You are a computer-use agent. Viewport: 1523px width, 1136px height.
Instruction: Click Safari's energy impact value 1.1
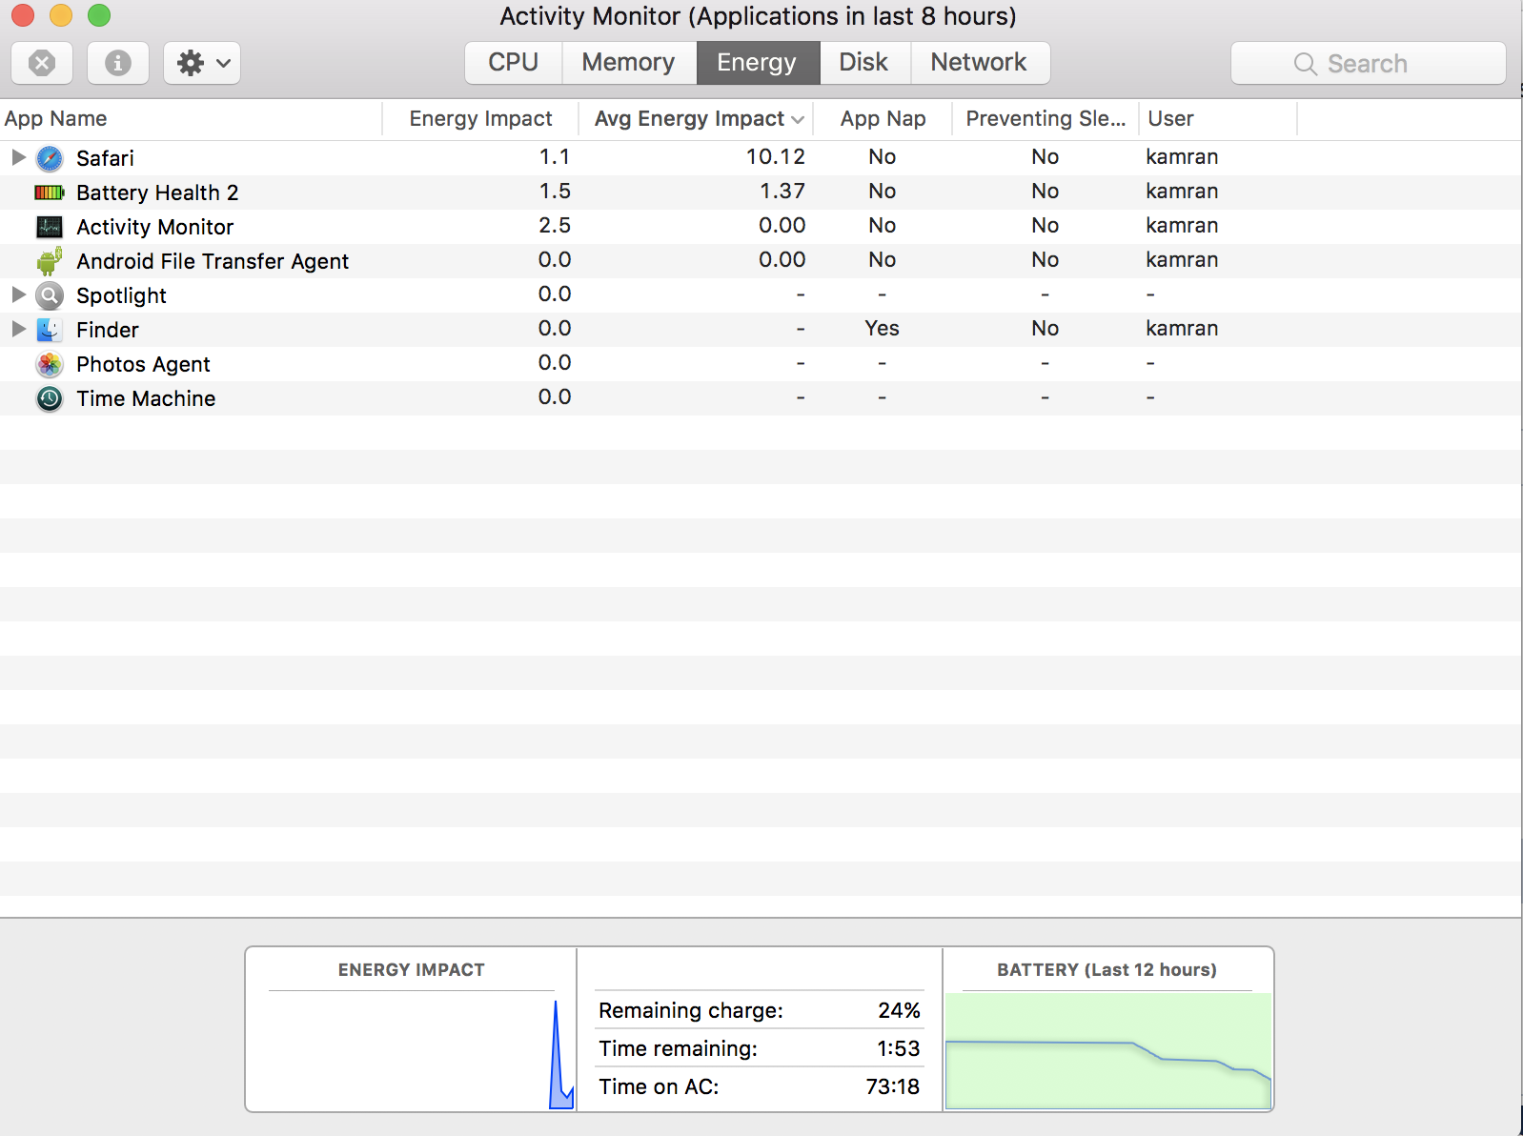555,156
